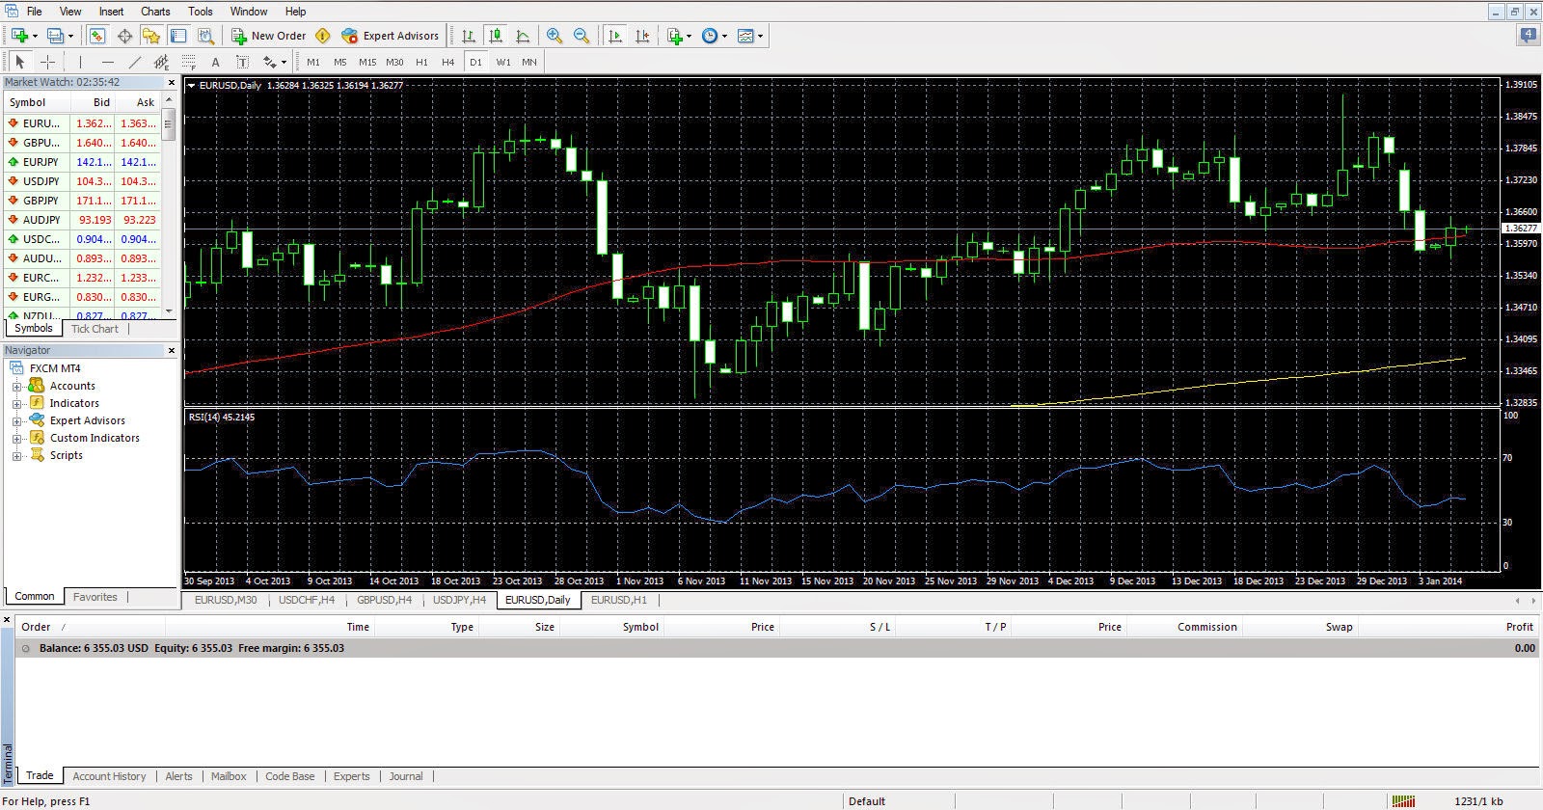
Task: Click the Scripts icon in Navigator
Action: pyautogui.click(x=37, y=455)
